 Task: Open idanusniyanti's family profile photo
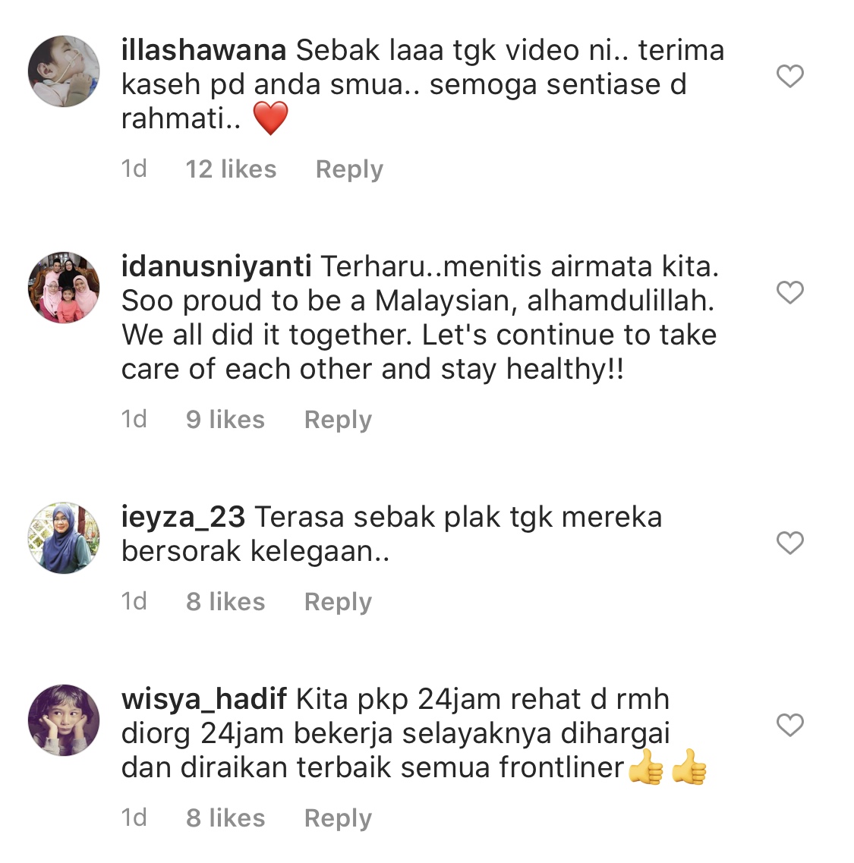click(64, 288)
